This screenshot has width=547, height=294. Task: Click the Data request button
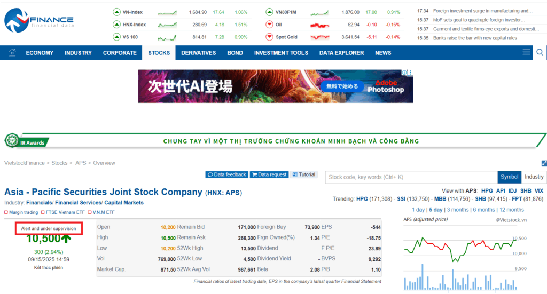pyautogui.click(x=269, y=174)
